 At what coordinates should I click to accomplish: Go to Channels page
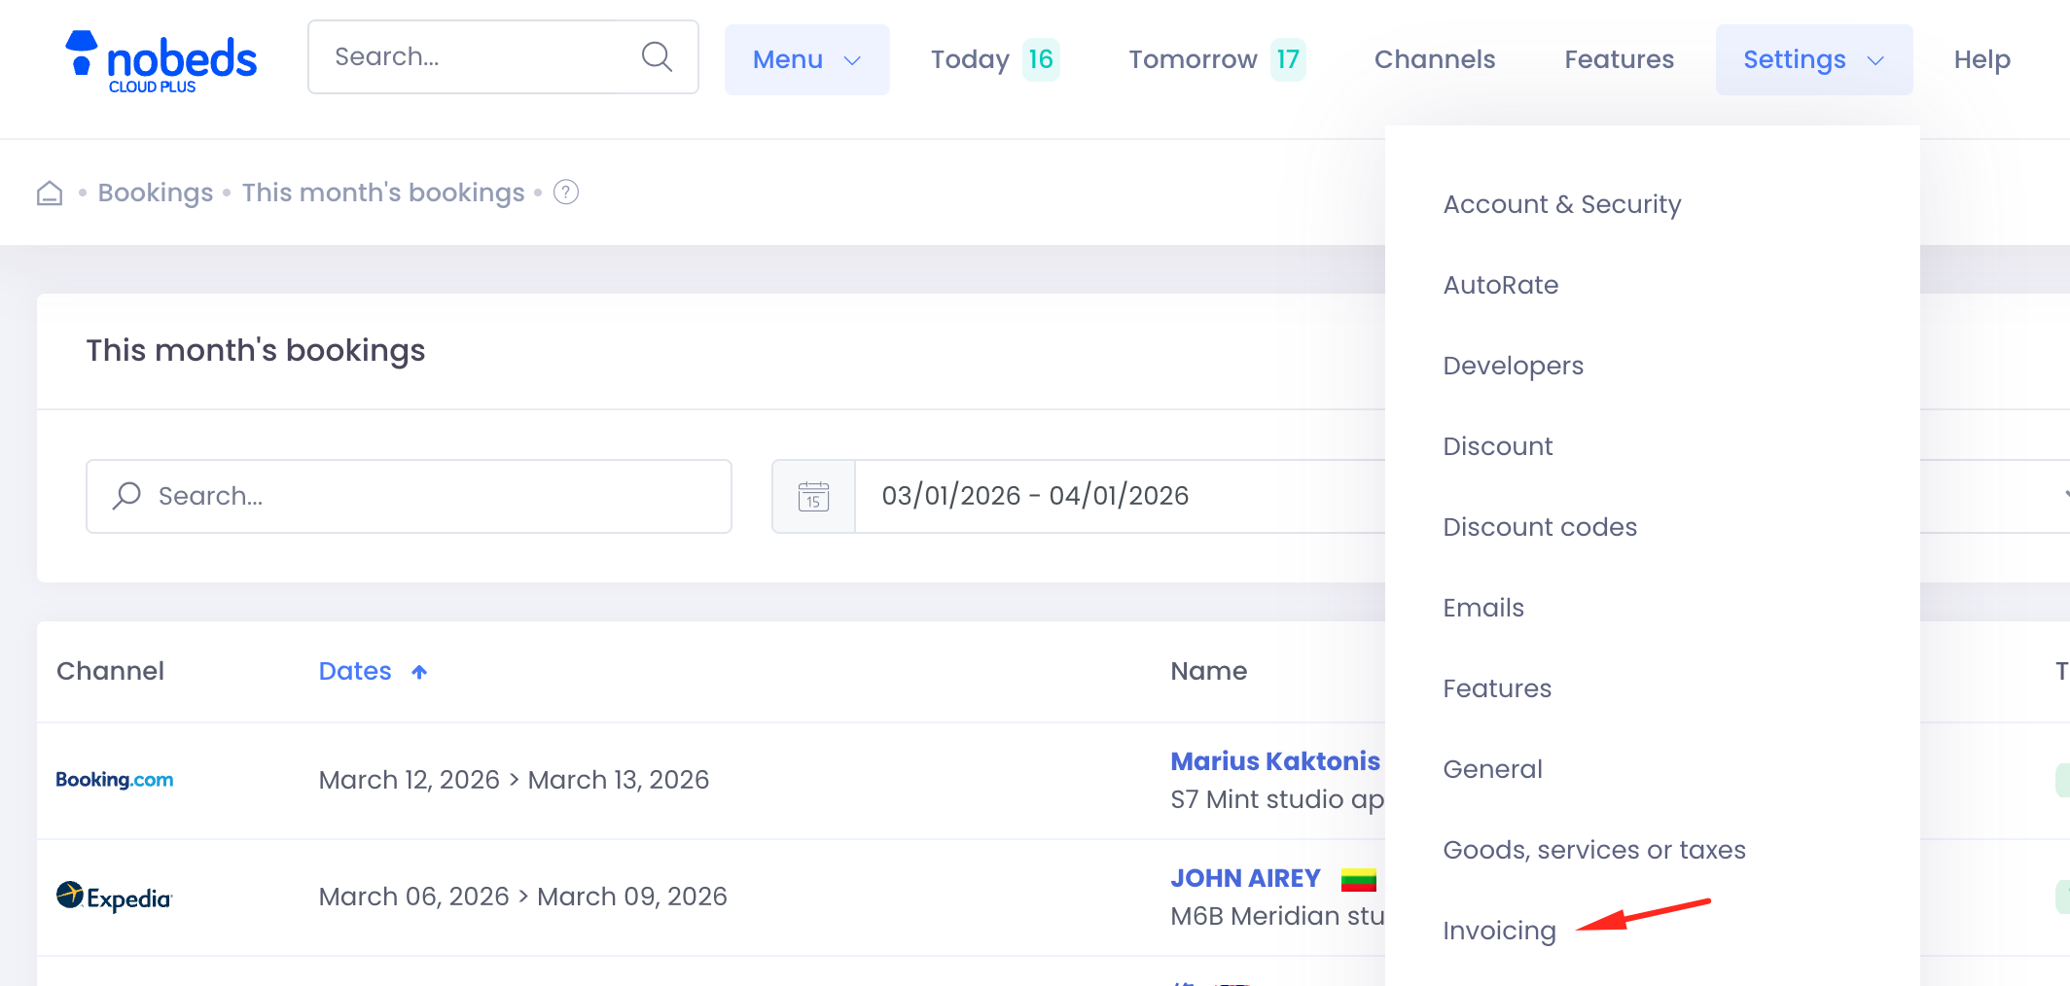point(1434,59)
